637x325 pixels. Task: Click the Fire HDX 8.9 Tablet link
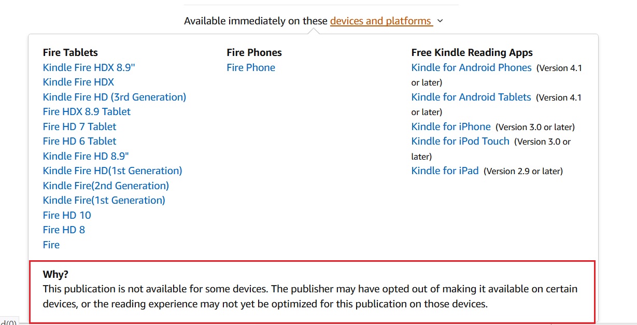tap(87, 111)
